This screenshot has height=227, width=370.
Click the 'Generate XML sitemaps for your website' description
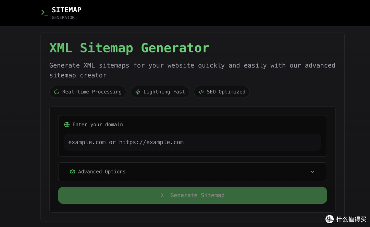(x=192, y=70)
